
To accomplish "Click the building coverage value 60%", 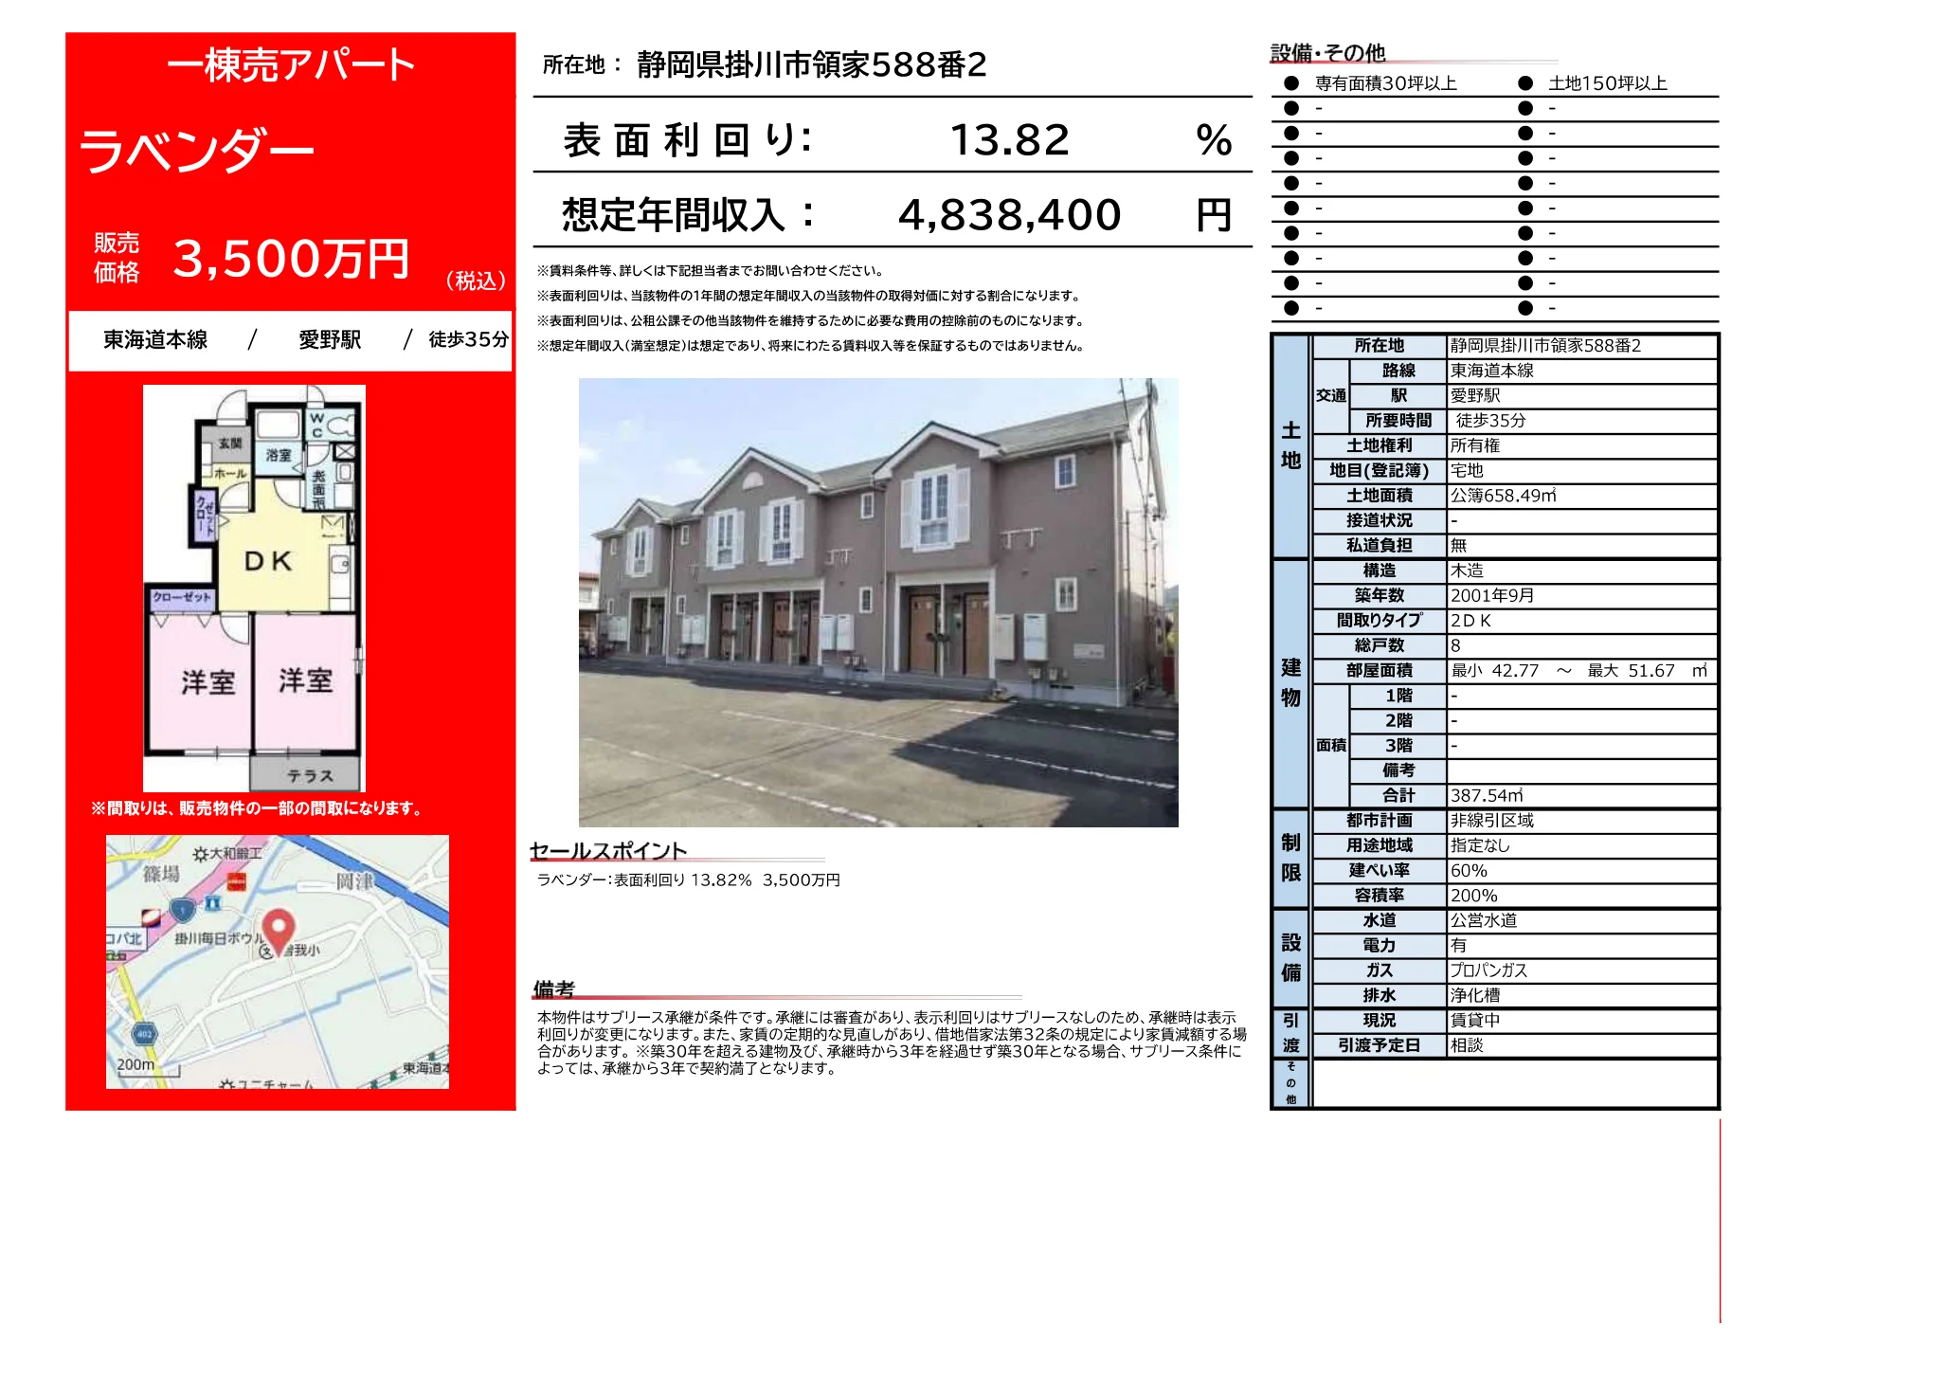I will click(1470, 871).
